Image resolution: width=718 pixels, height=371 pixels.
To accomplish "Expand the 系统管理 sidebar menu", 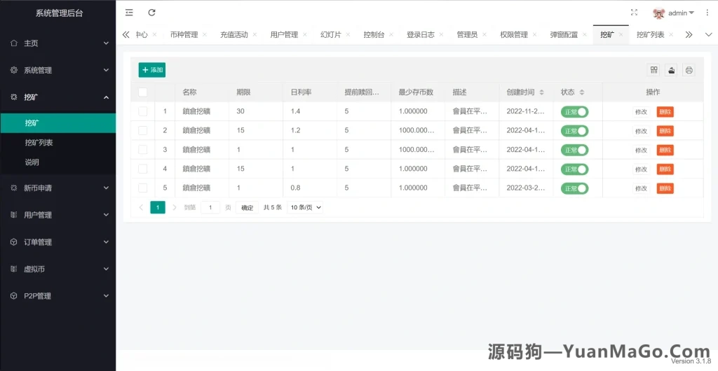I will [57, 71].
